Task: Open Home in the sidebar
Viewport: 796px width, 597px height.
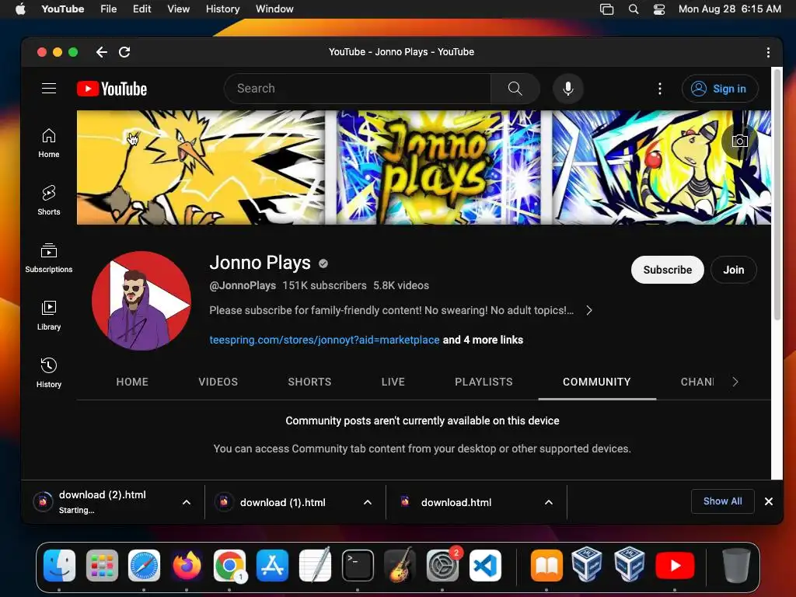Action: 49,143
